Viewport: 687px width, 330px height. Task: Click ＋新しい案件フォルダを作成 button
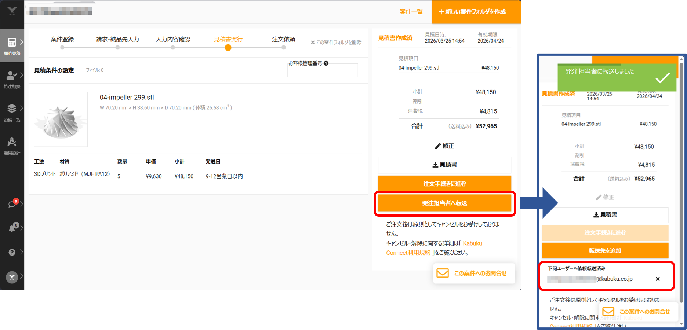476,12
